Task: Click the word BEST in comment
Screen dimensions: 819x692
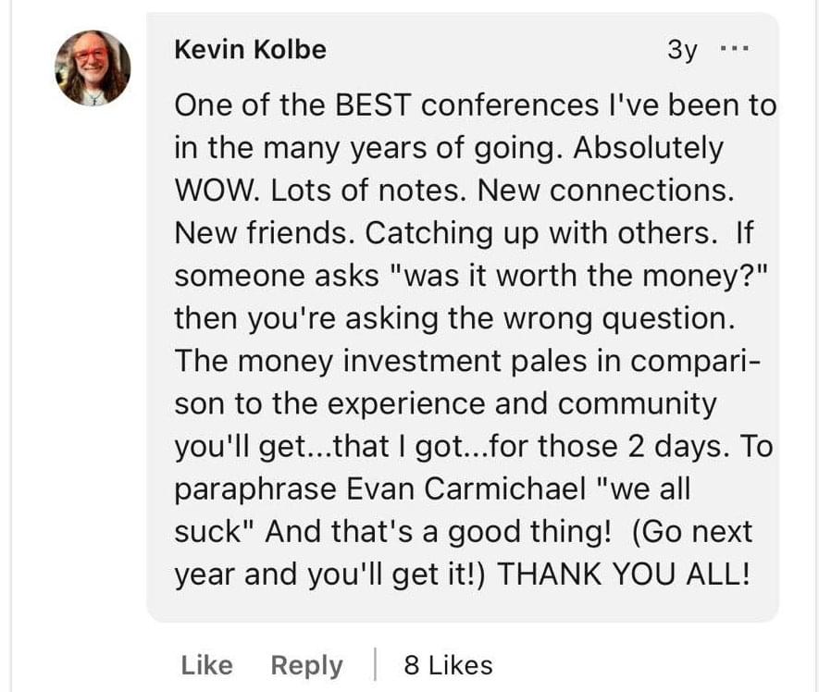Action: pyautogui.click(x=373, y=105)
